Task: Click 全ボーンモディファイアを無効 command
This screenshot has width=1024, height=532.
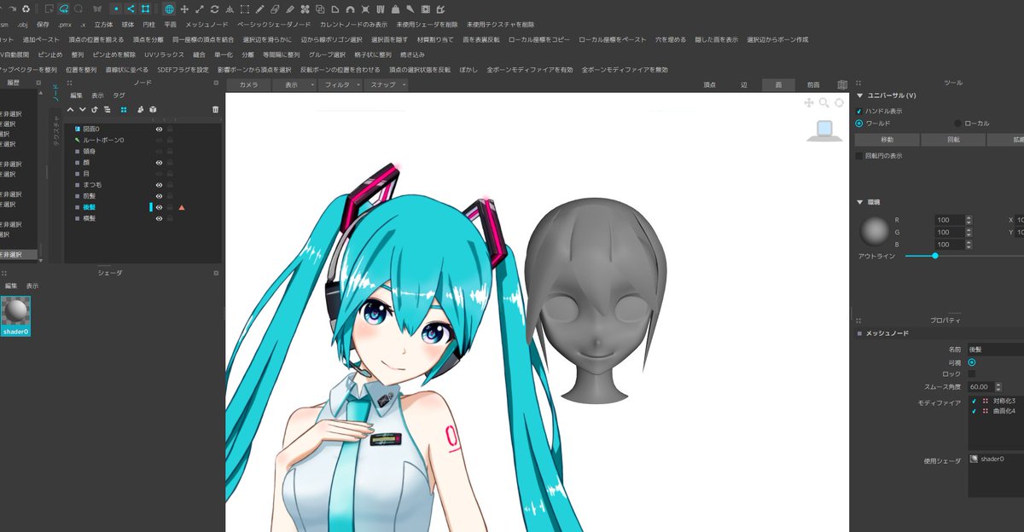Action: point(625,69)
